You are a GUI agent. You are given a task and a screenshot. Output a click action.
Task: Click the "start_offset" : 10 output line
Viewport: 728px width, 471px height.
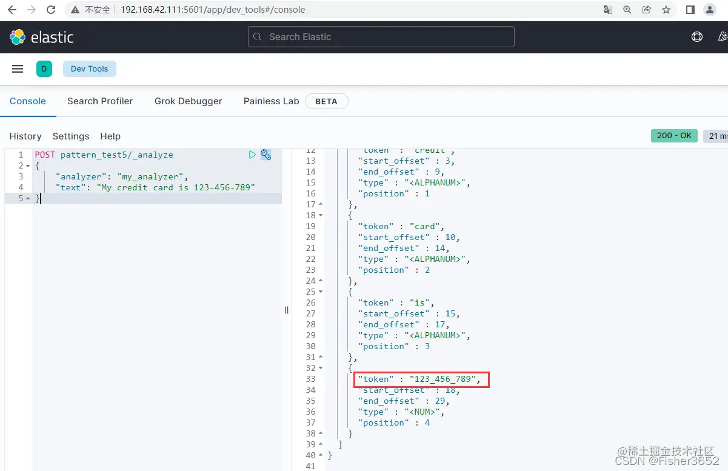409,238
